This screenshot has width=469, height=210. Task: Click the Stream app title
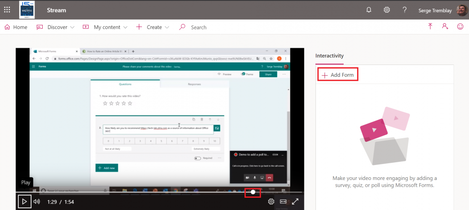point(56,10)
